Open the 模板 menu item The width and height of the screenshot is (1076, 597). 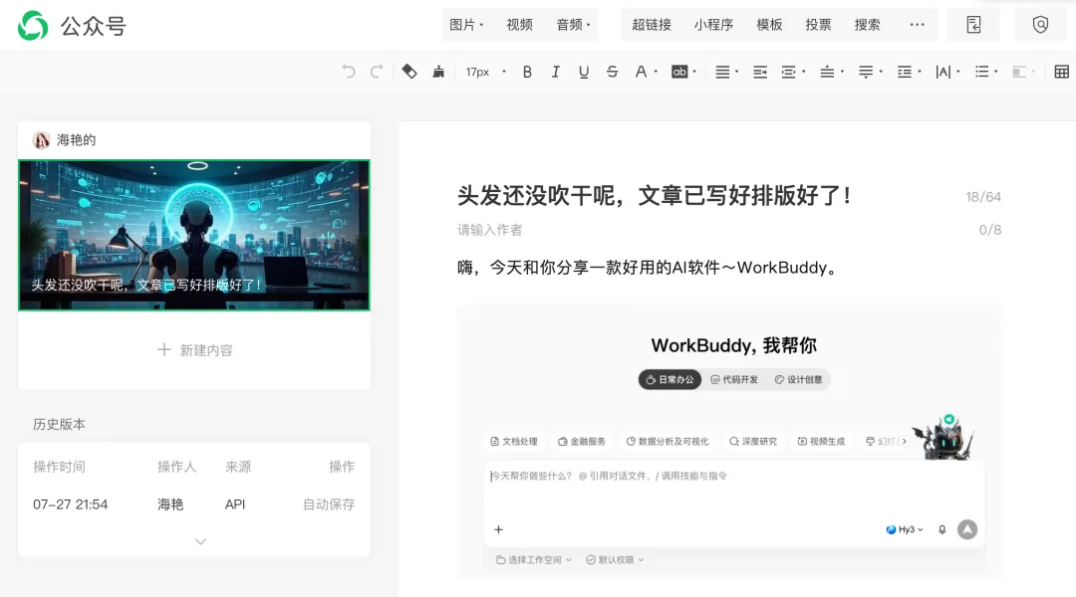click(x=769, y=25)
